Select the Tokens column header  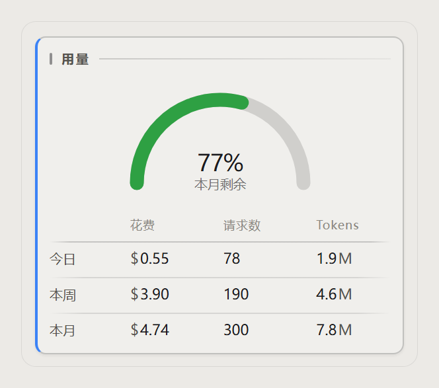(x=337, y=225)
